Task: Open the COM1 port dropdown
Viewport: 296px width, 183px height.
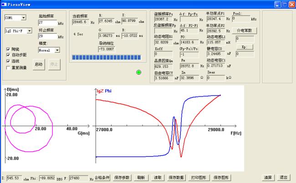Action: [24, 18]
